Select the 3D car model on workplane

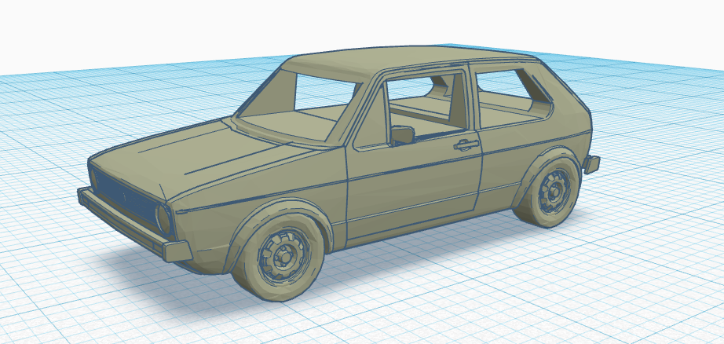point(338,173)
